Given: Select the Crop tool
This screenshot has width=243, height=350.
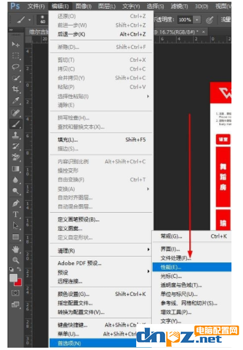Looking at the screenshot, I should (x=16, y=89).
